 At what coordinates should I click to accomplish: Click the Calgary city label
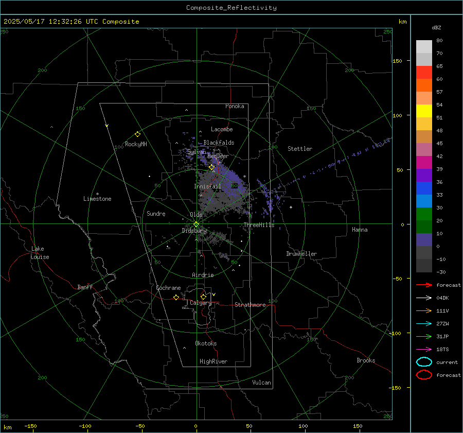tap(201, 303)
